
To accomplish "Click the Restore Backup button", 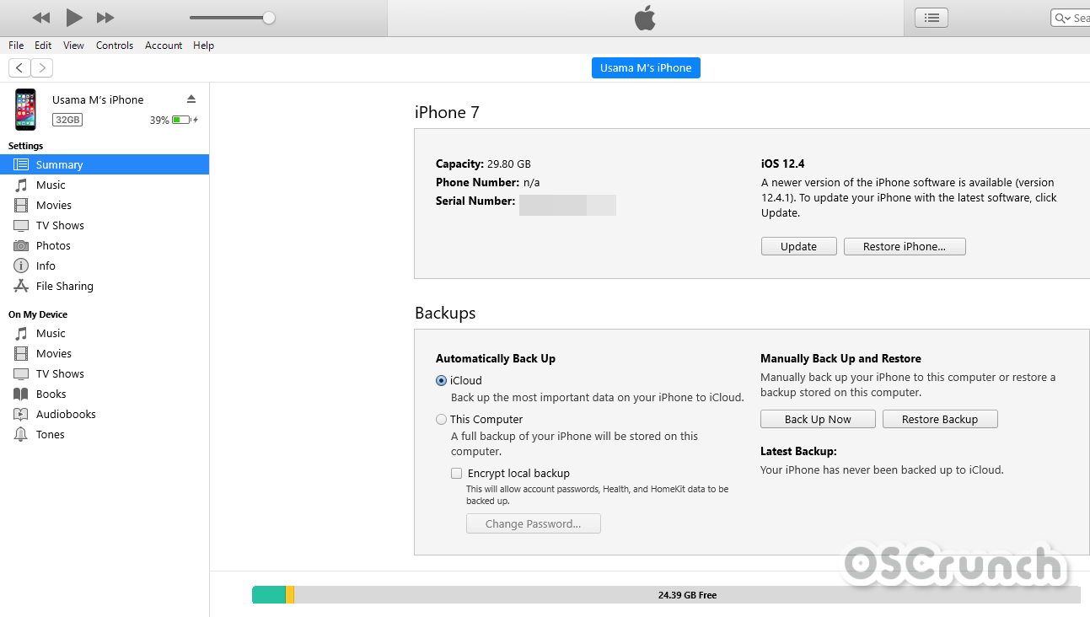I will (940, 419).
